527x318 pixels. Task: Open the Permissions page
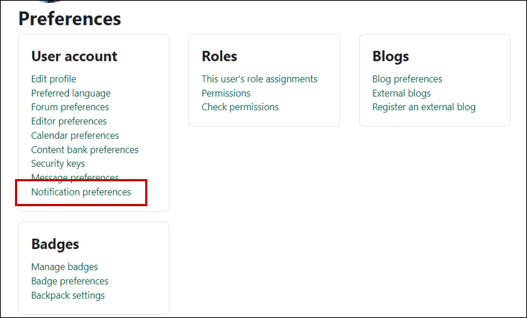click(x=226, y=93)
